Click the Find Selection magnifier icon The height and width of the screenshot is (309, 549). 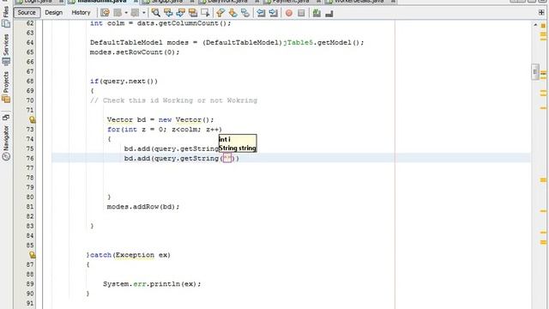[155, 13]
